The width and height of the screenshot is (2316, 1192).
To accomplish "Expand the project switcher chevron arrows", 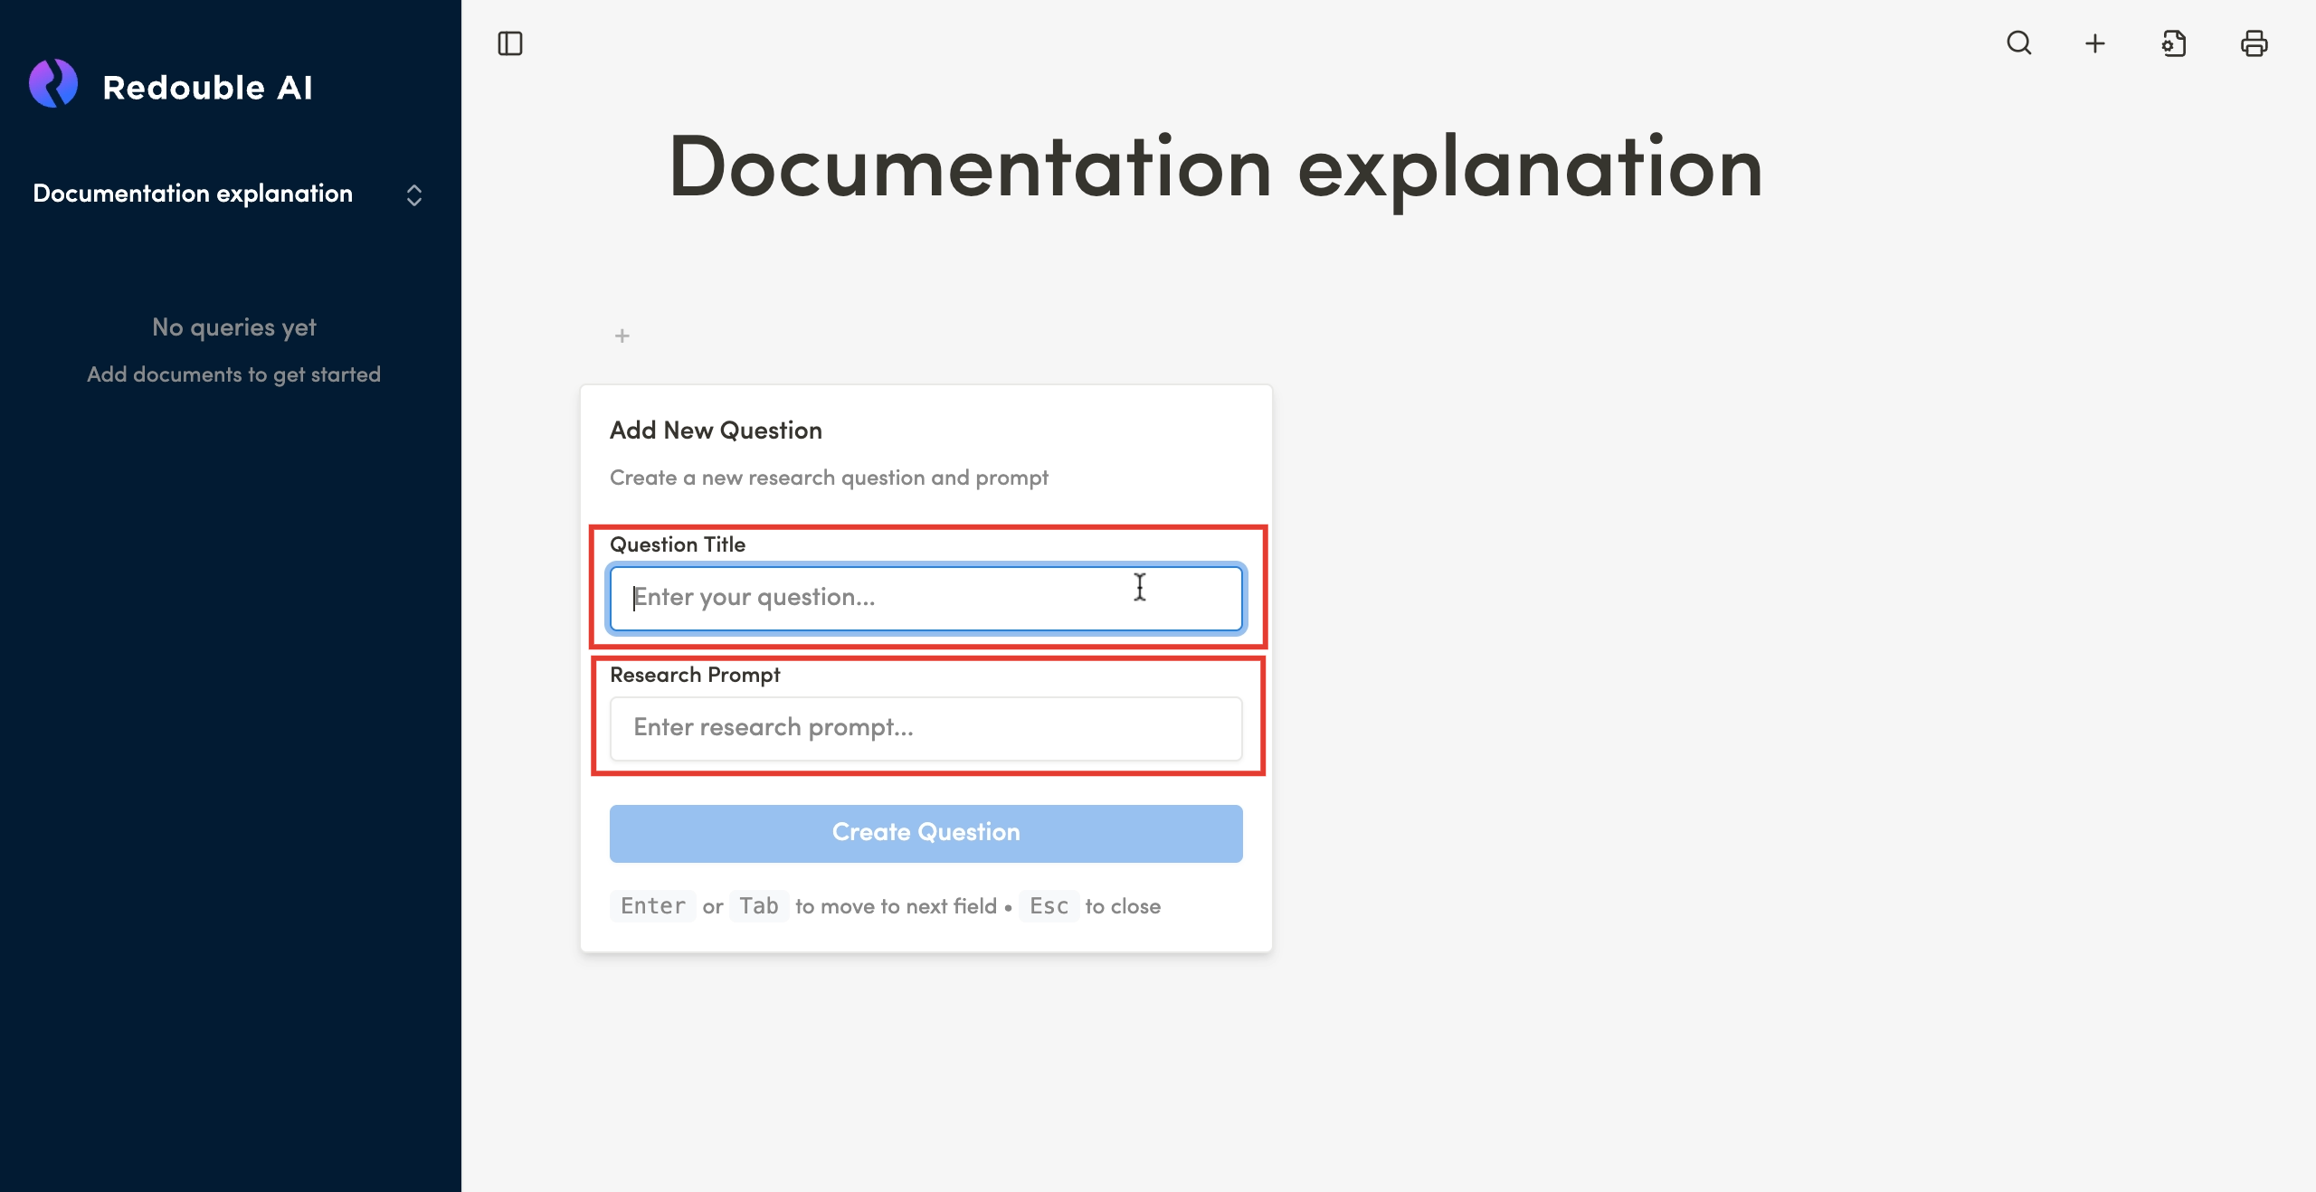I will pyautogui.click(x=414, y=195).
